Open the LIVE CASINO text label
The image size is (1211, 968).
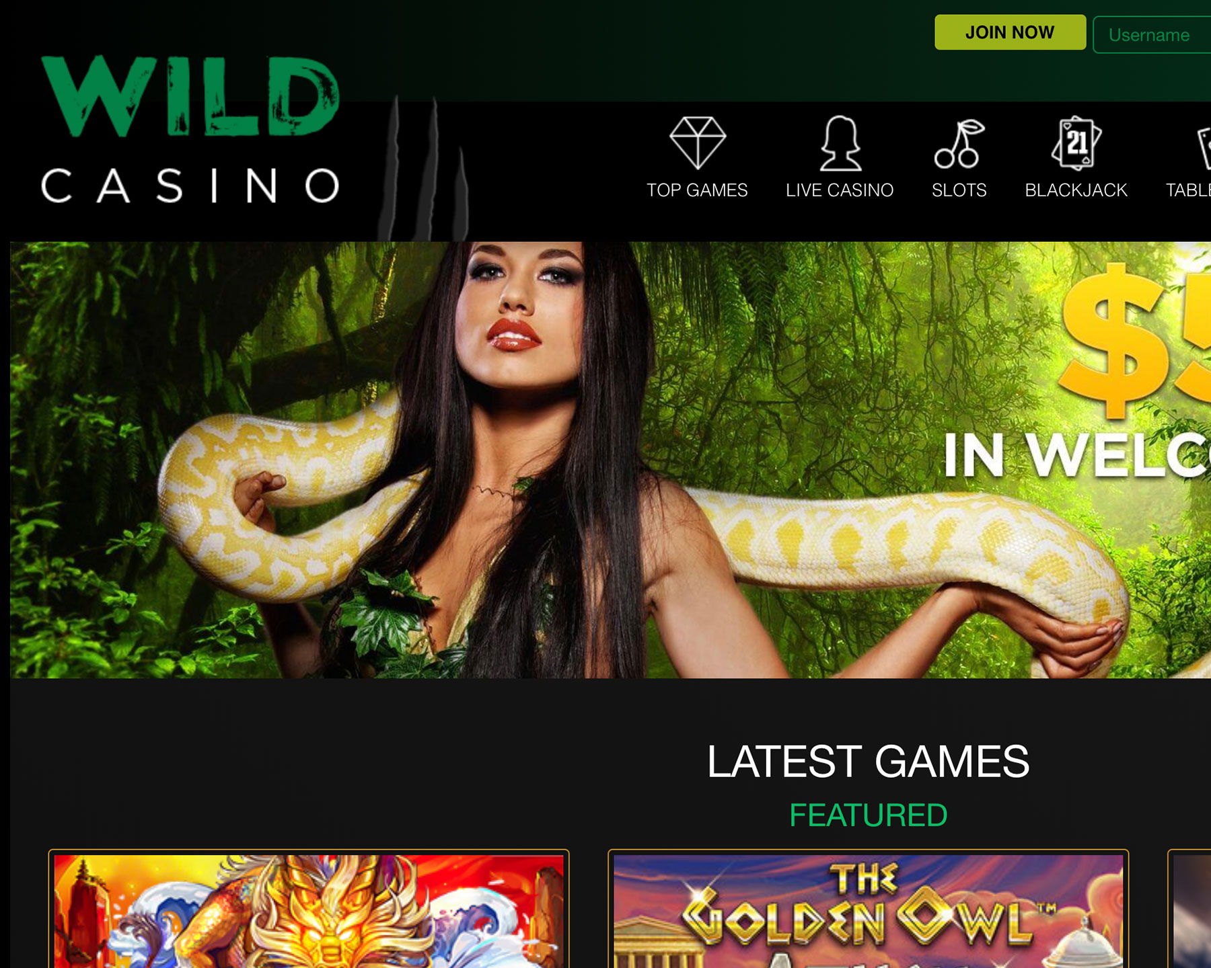click(x=840, y=190)
